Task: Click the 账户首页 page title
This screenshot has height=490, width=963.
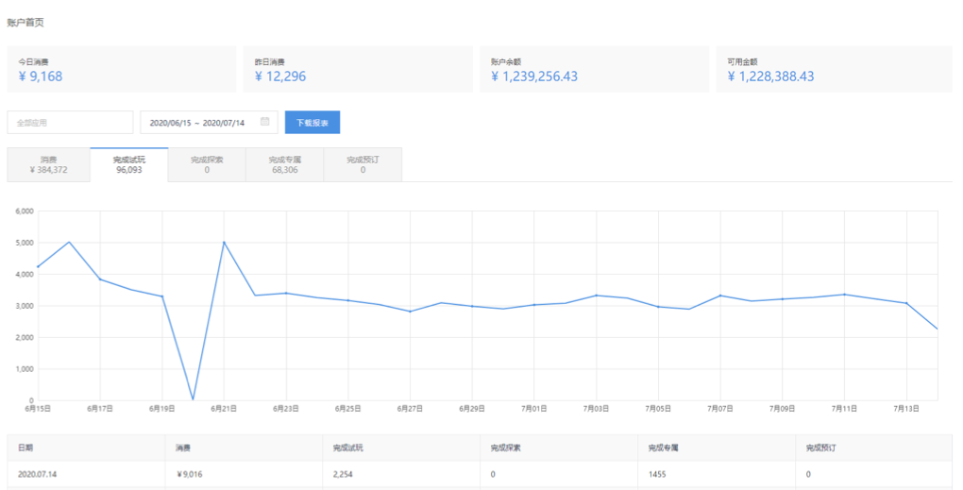Action: tap(25, 23)
